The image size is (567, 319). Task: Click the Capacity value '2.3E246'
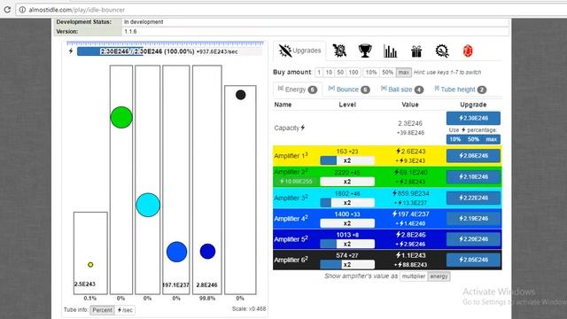(x=410, y=123)
